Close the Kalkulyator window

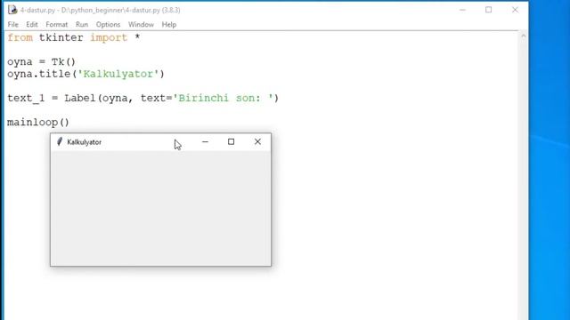tap(257, 142)
